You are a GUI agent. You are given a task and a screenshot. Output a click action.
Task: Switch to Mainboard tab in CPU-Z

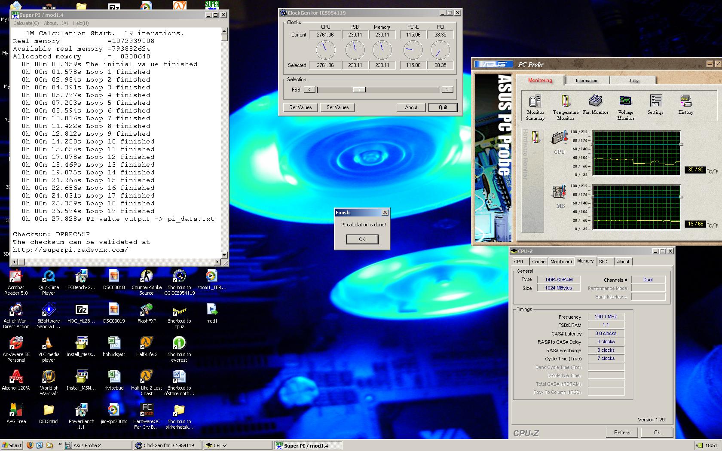pos(561,262)
